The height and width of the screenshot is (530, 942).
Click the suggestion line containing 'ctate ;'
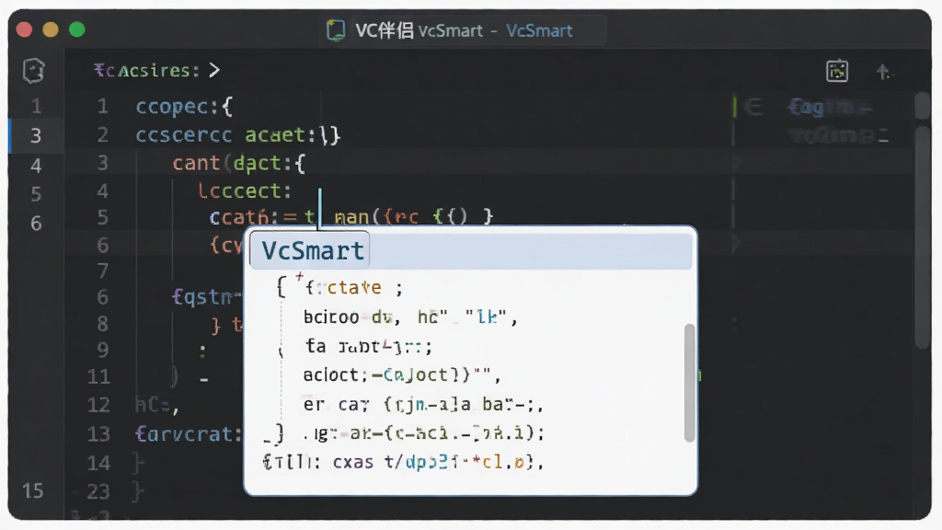click(354, 288)
